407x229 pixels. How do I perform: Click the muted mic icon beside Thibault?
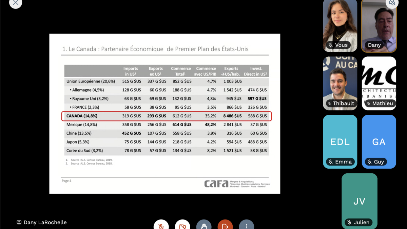tap(329, 103)
